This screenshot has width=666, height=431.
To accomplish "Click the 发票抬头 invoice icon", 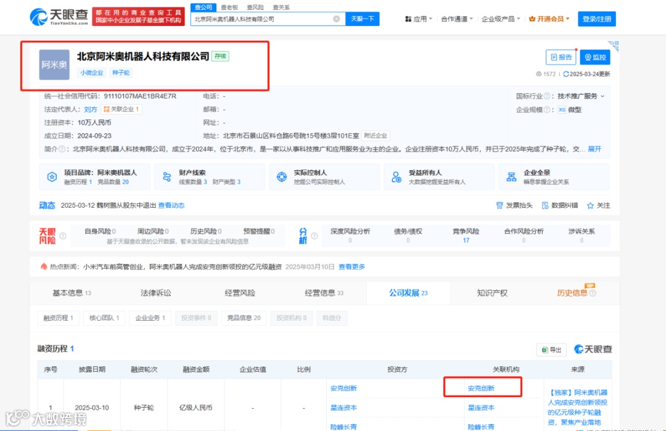I will (x=499, y=205).
